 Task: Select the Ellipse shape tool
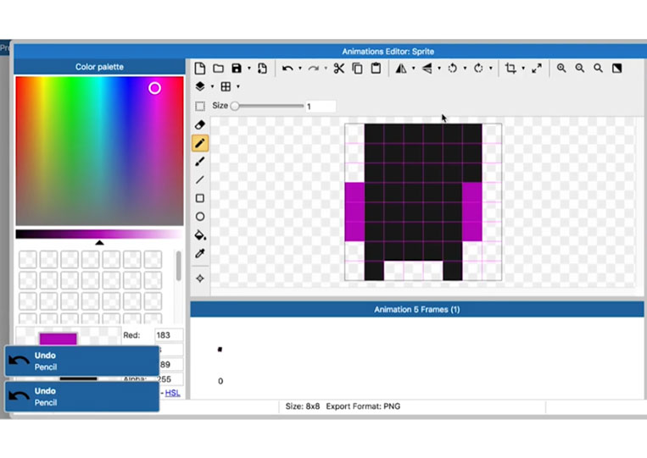[200, 217]
